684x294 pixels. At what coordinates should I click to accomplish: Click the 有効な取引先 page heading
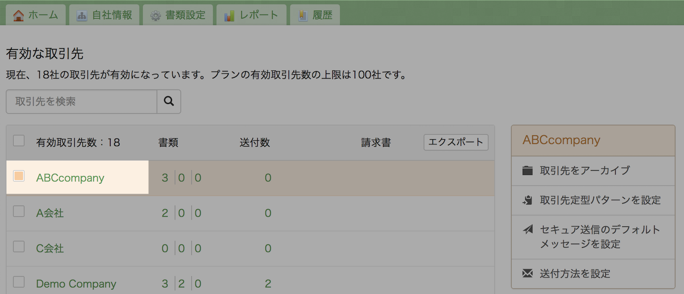(x=44, y=53)
